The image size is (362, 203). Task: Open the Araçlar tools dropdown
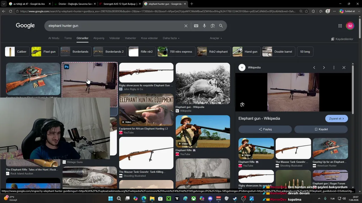(x=216, y=38)
